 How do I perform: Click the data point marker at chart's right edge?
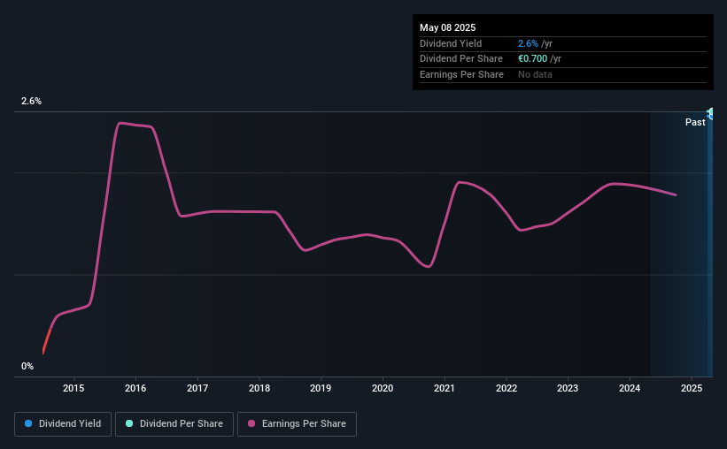tap(710, 112)
